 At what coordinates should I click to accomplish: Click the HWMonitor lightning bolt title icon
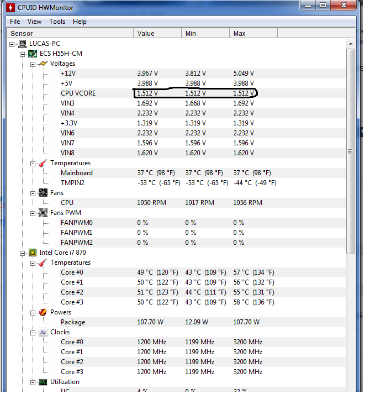(x=10, y=8)
